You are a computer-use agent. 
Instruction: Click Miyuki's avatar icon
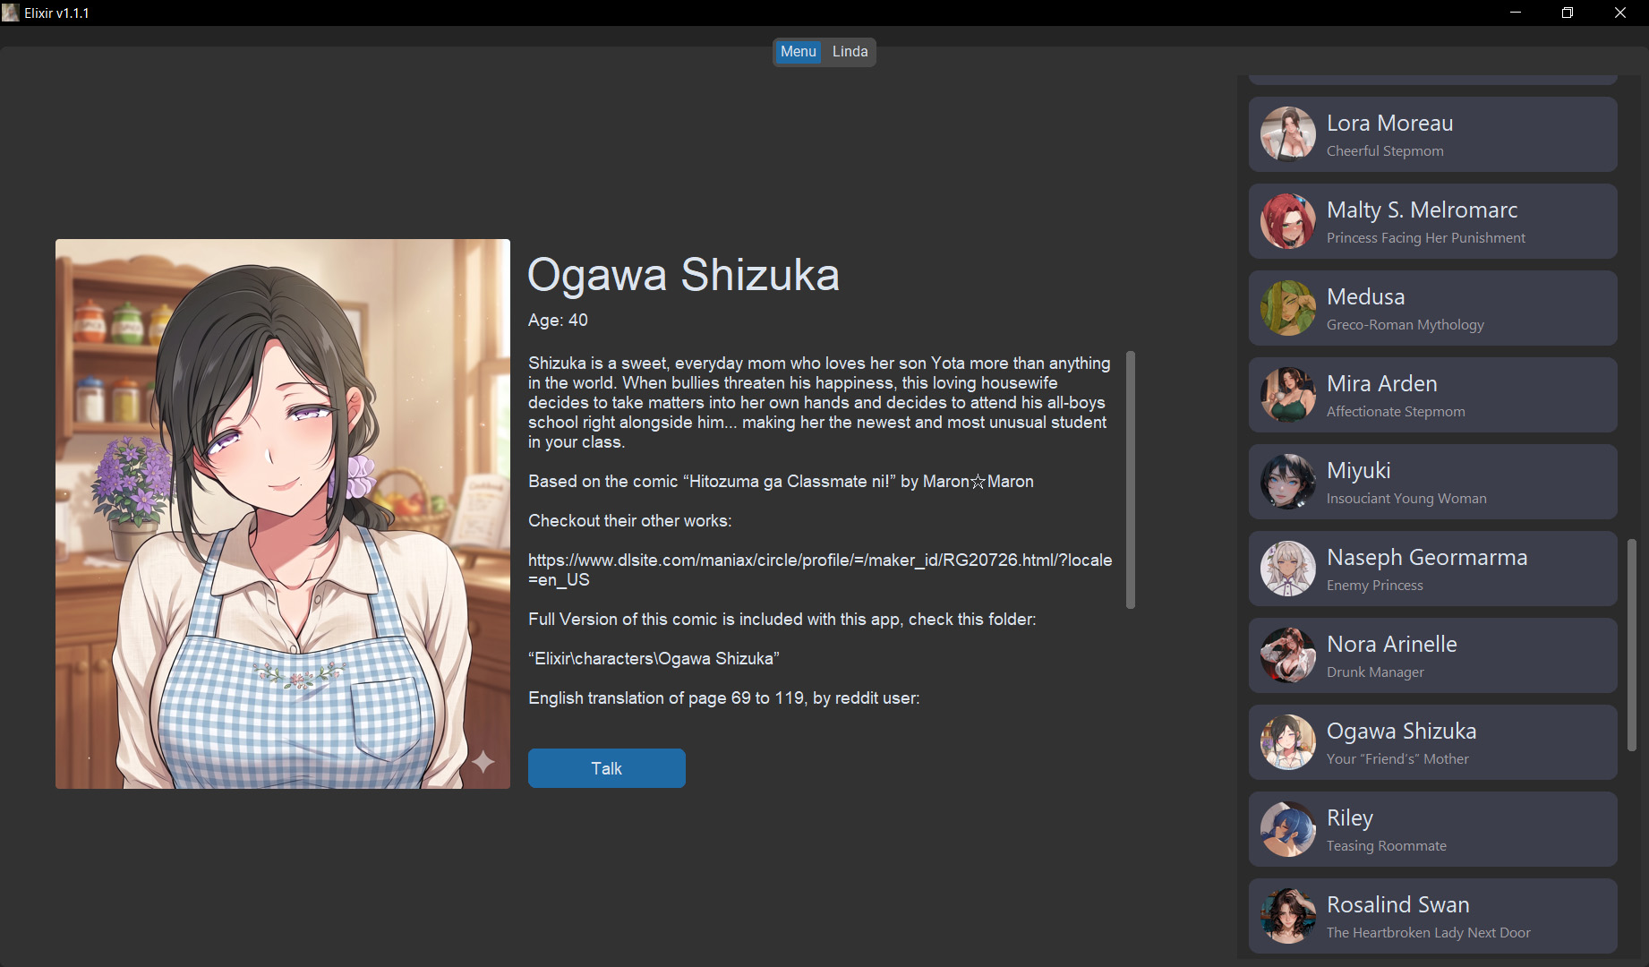(x=1287, y=482)
